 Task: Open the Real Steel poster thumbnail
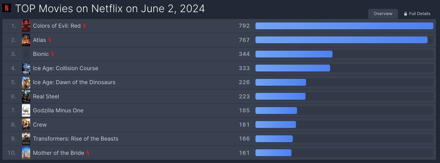[x=26, y=96]
